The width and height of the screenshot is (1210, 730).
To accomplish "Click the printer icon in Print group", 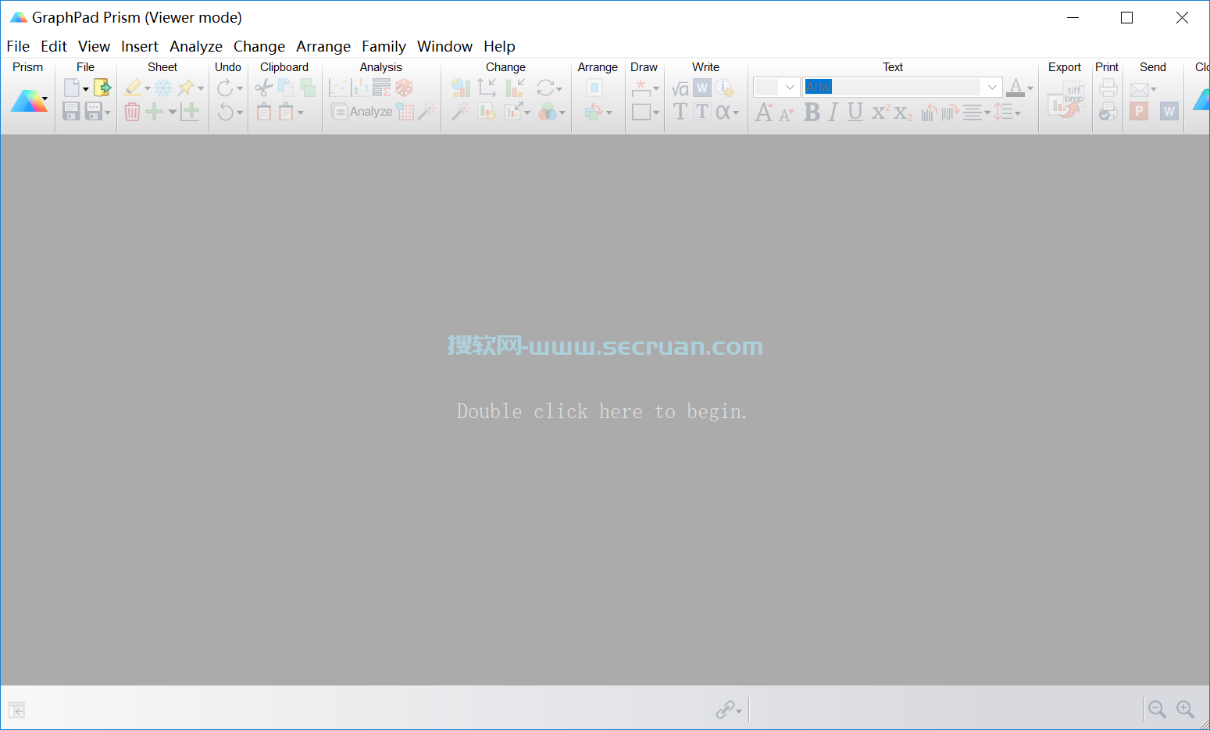I will [x=1108, y=88].
